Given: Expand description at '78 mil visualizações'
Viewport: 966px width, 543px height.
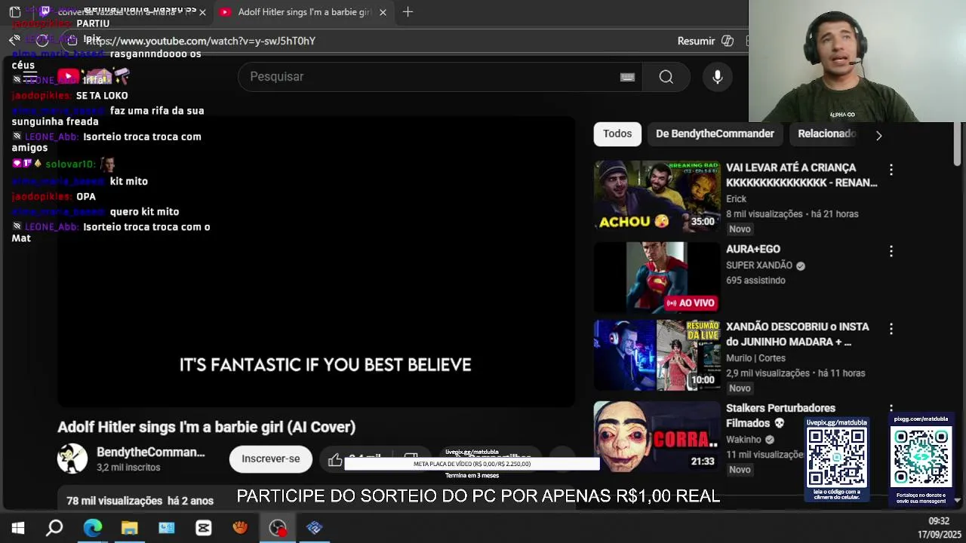Looking at the screenshot, I should coord(140,501).
